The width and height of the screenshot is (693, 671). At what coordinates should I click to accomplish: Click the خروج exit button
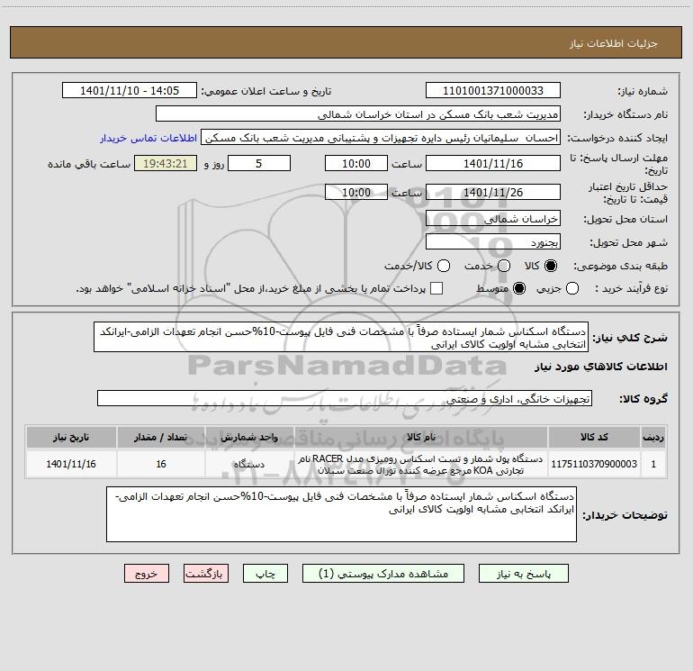147,573
